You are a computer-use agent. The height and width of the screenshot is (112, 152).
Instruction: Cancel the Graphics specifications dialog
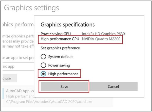pyautogui.click(x=113, y=86)
